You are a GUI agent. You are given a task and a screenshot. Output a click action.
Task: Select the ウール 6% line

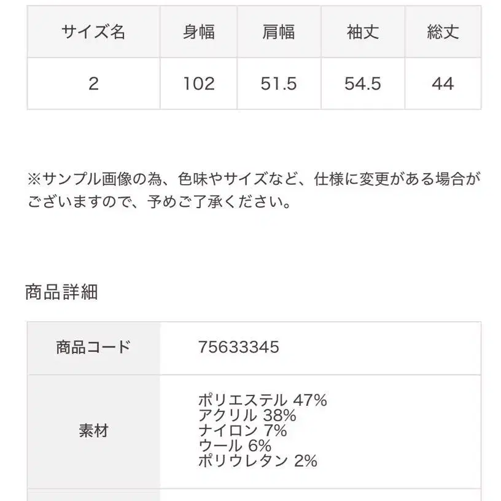pos(235,446)
